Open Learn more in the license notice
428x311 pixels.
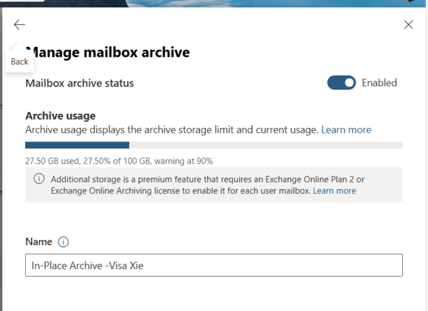tap(334, 190)
